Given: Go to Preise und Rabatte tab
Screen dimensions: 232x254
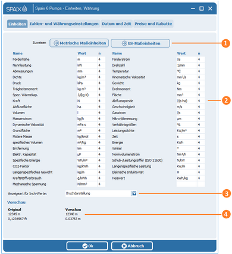Looking at the screenshot, I should [153, 24].
